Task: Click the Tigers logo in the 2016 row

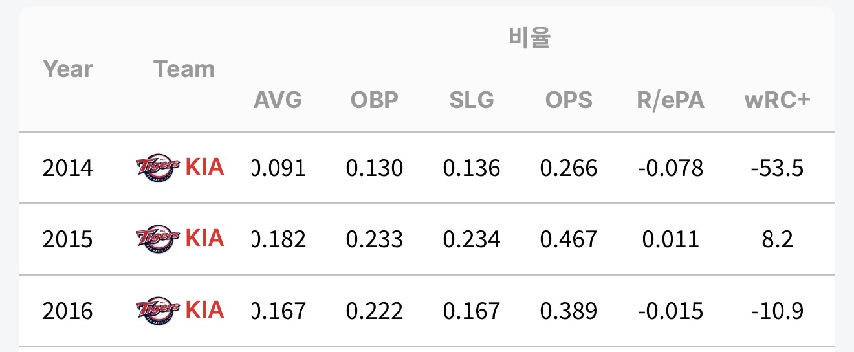Action: pyautogui.click(x=157, y=310)
